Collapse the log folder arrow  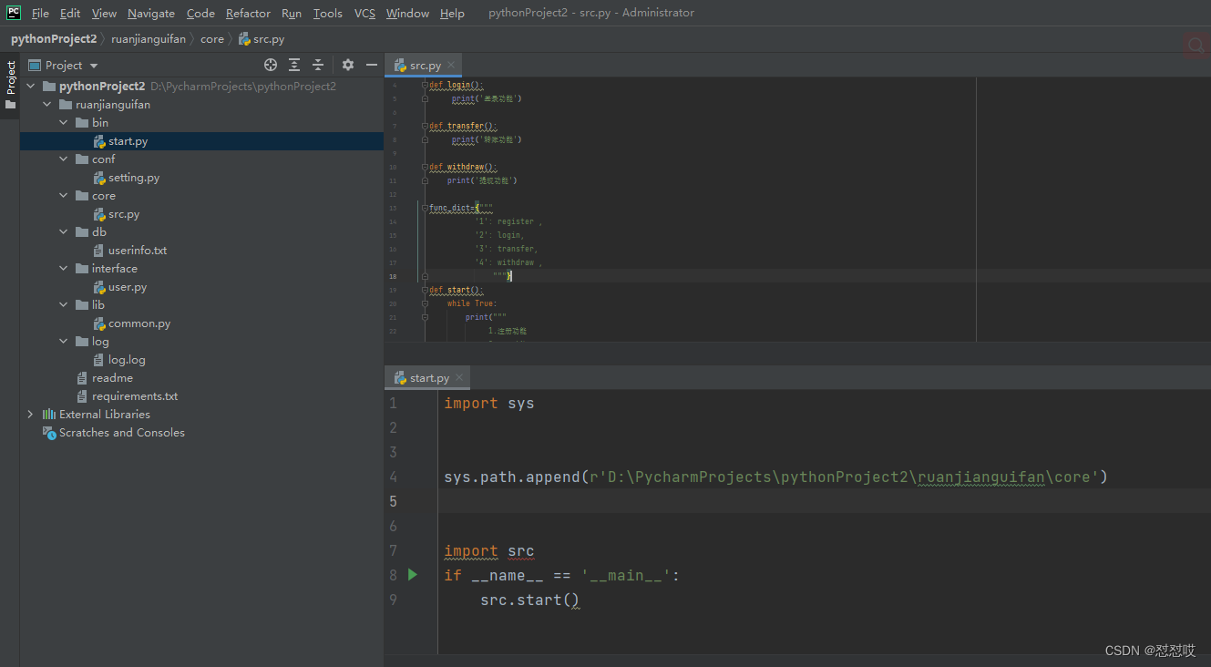click(x=64, y=342)
